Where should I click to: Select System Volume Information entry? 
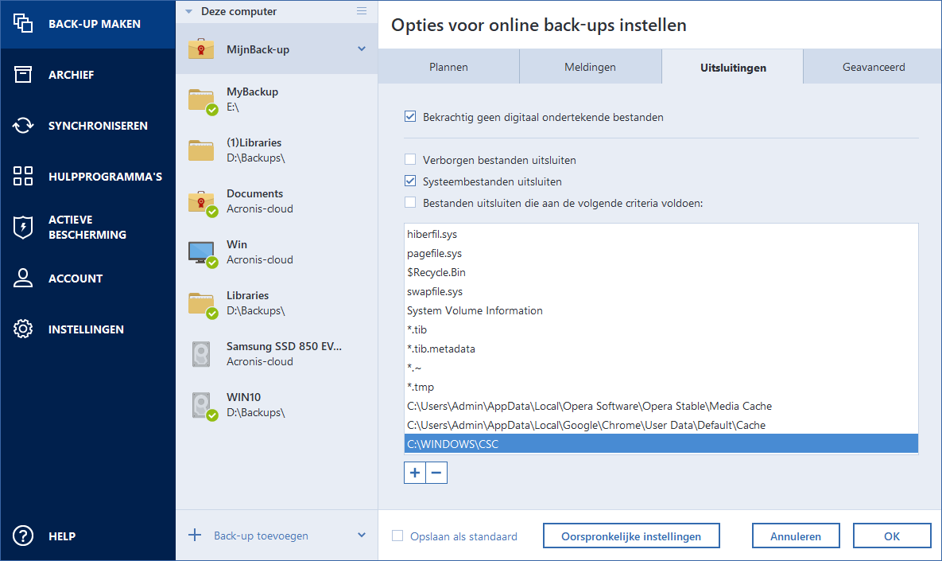661,310
